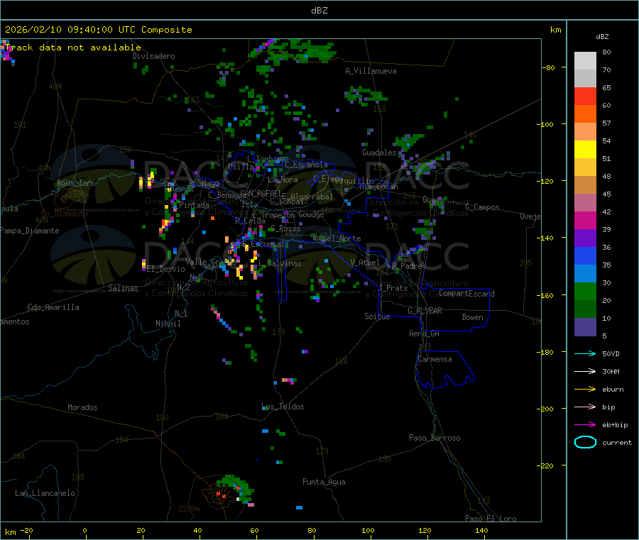Click the yellow eburn arrow in legend

(585, 389)
